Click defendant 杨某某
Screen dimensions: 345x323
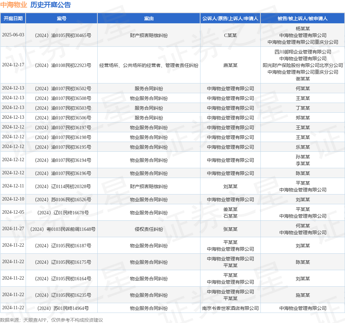coord(303,29)
